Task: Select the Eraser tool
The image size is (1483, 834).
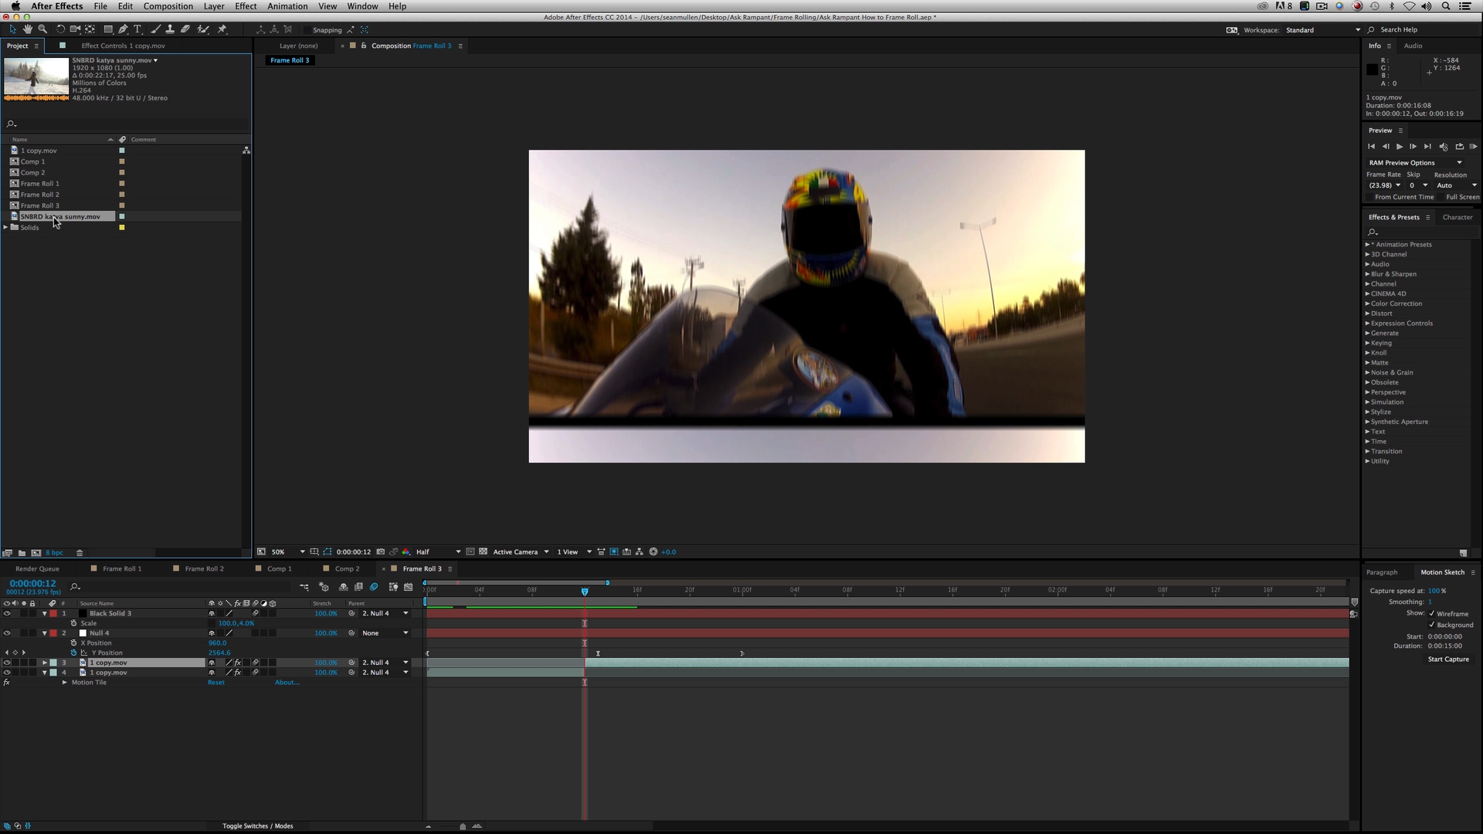Action: pos(185,29)
